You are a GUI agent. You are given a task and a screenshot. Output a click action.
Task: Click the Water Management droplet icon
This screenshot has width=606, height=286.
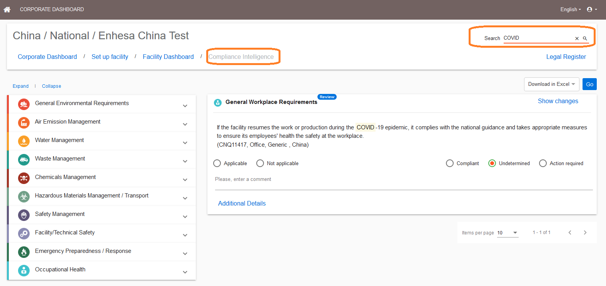[24, 141]
